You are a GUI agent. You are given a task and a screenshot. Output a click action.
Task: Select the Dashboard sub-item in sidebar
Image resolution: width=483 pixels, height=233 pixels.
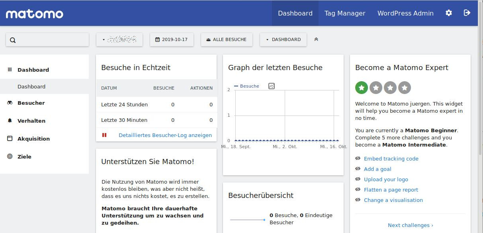click(x=31, y=86)
